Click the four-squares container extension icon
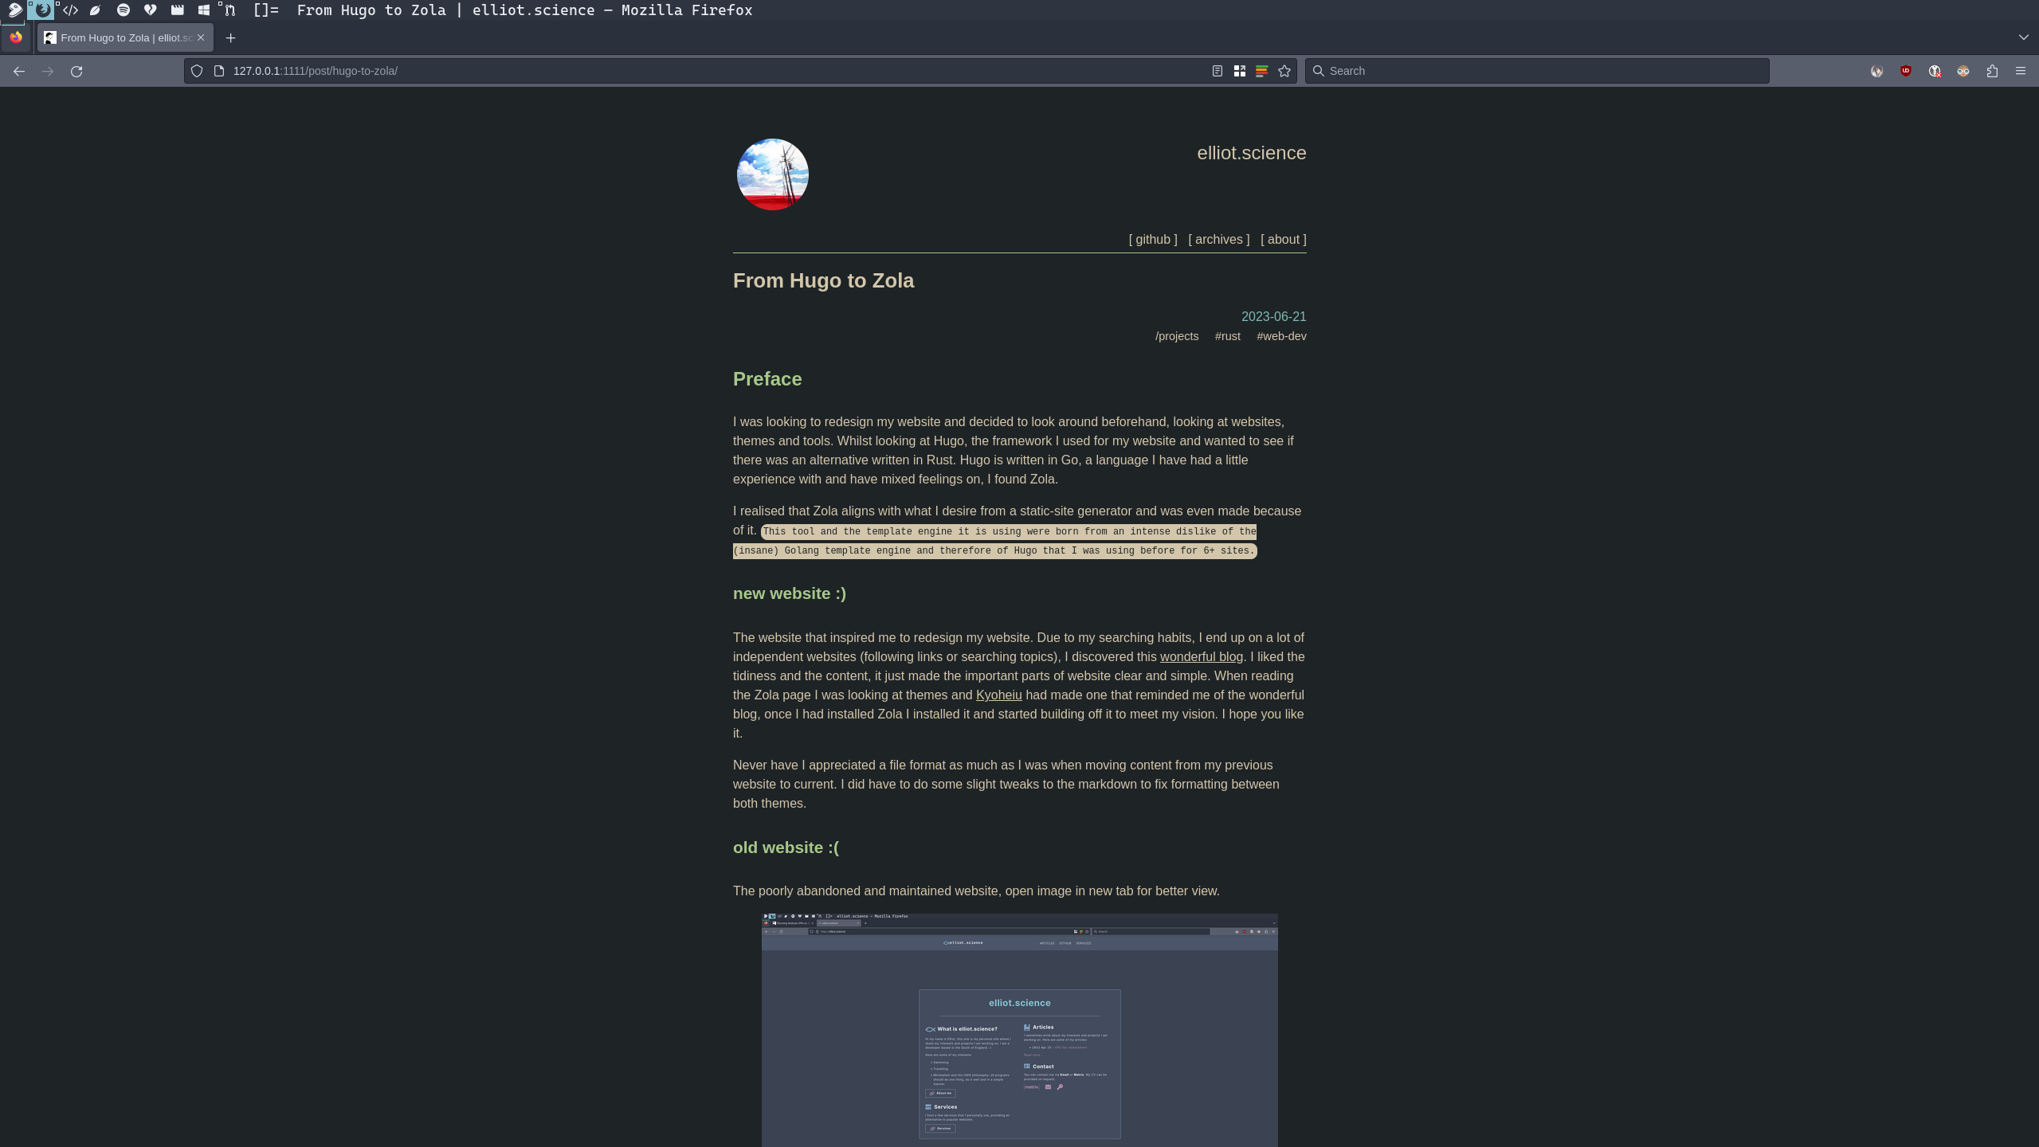 click(1239, 71)
